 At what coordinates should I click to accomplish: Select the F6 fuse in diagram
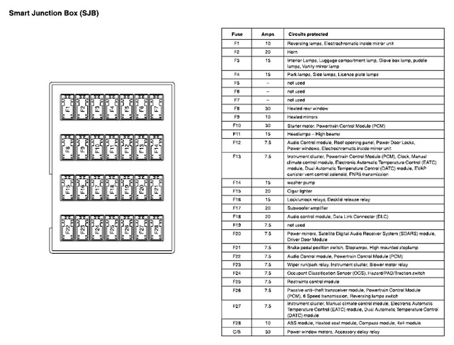click(x=141, y=108)
